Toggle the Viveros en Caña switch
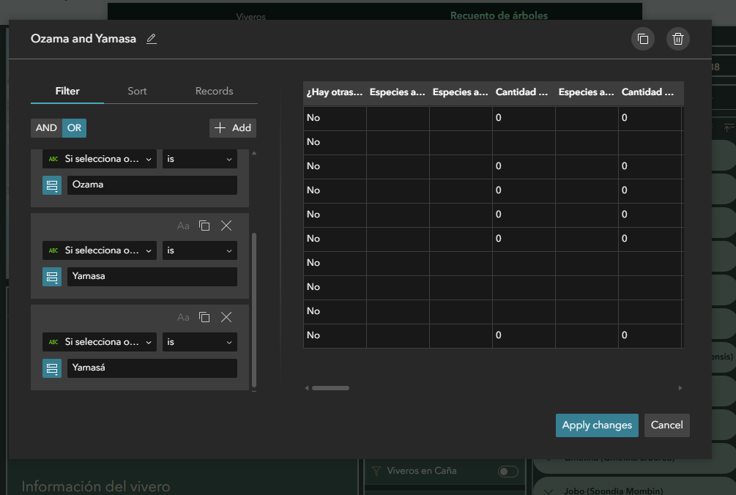This screenshot has width=736, height=495. [508, 471]
